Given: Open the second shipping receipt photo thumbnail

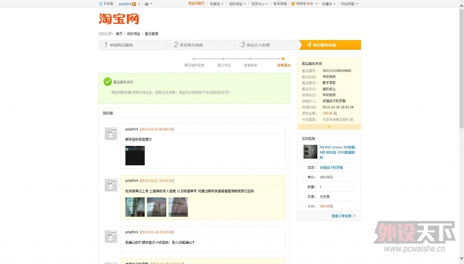Looking at the screenshot, I should tap(156, 207).
